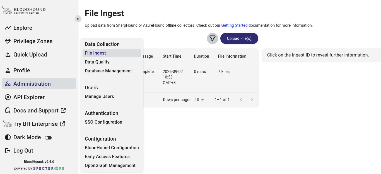Screen dimensions: 381x174
Task: Select Quick Upload in the sidebar
Action: click(x=39, y=55)
